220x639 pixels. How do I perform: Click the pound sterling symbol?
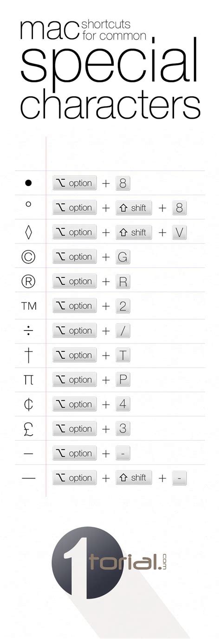point(28,429)
